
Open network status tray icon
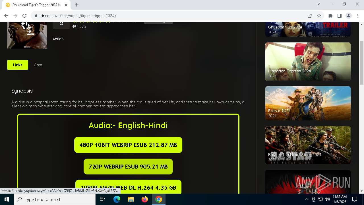[320, 199]
